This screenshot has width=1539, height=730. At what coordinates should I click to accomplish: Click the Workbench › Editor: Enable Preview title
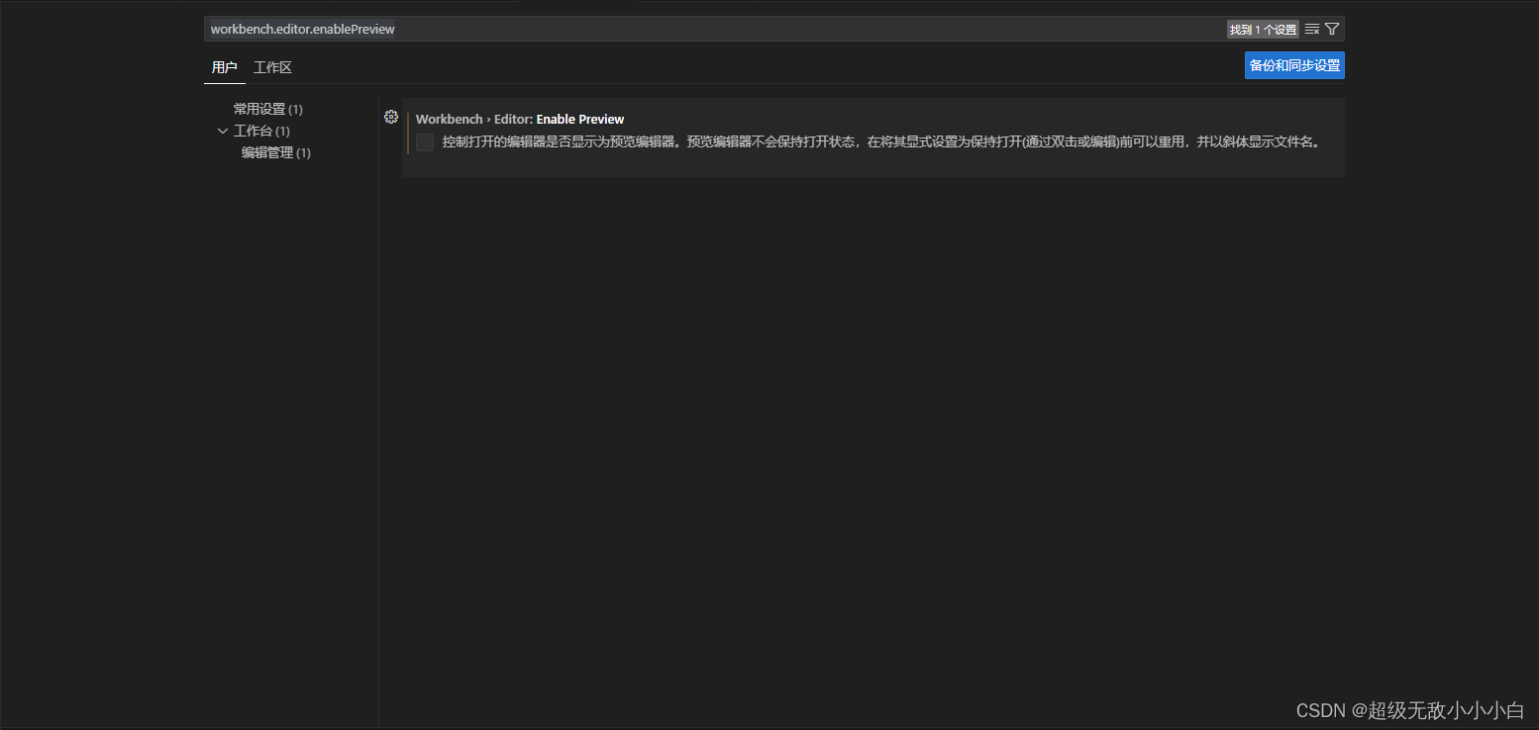click(520, 119)
